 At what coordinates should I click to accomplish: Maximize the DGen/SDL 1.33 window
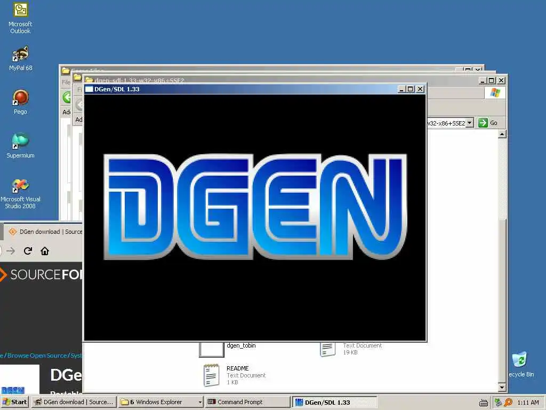click(411, 89)
